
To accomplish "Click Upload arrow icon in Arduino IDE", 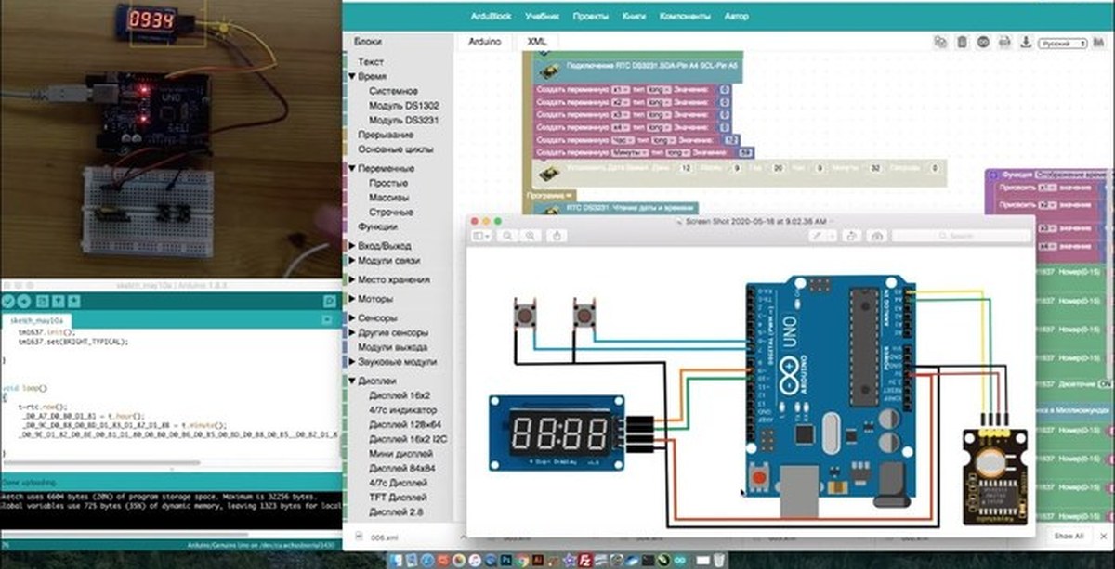I will point(22,303).
